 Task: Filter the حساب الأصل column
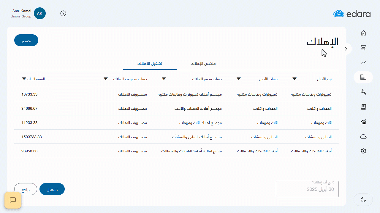point(239,78)
